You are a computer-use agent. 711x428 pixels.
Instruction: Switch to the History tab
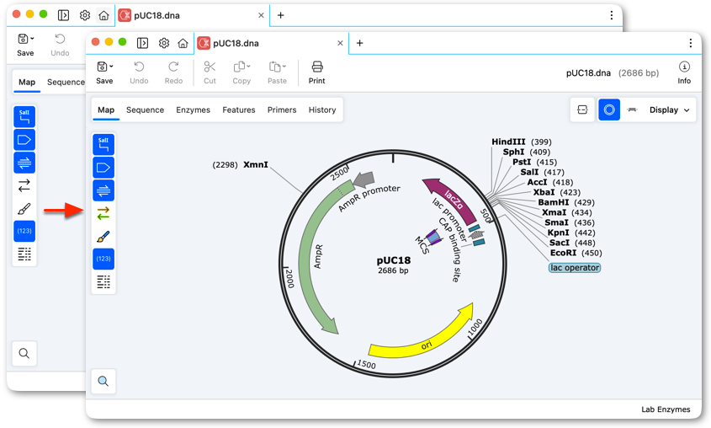pos(322,110)
